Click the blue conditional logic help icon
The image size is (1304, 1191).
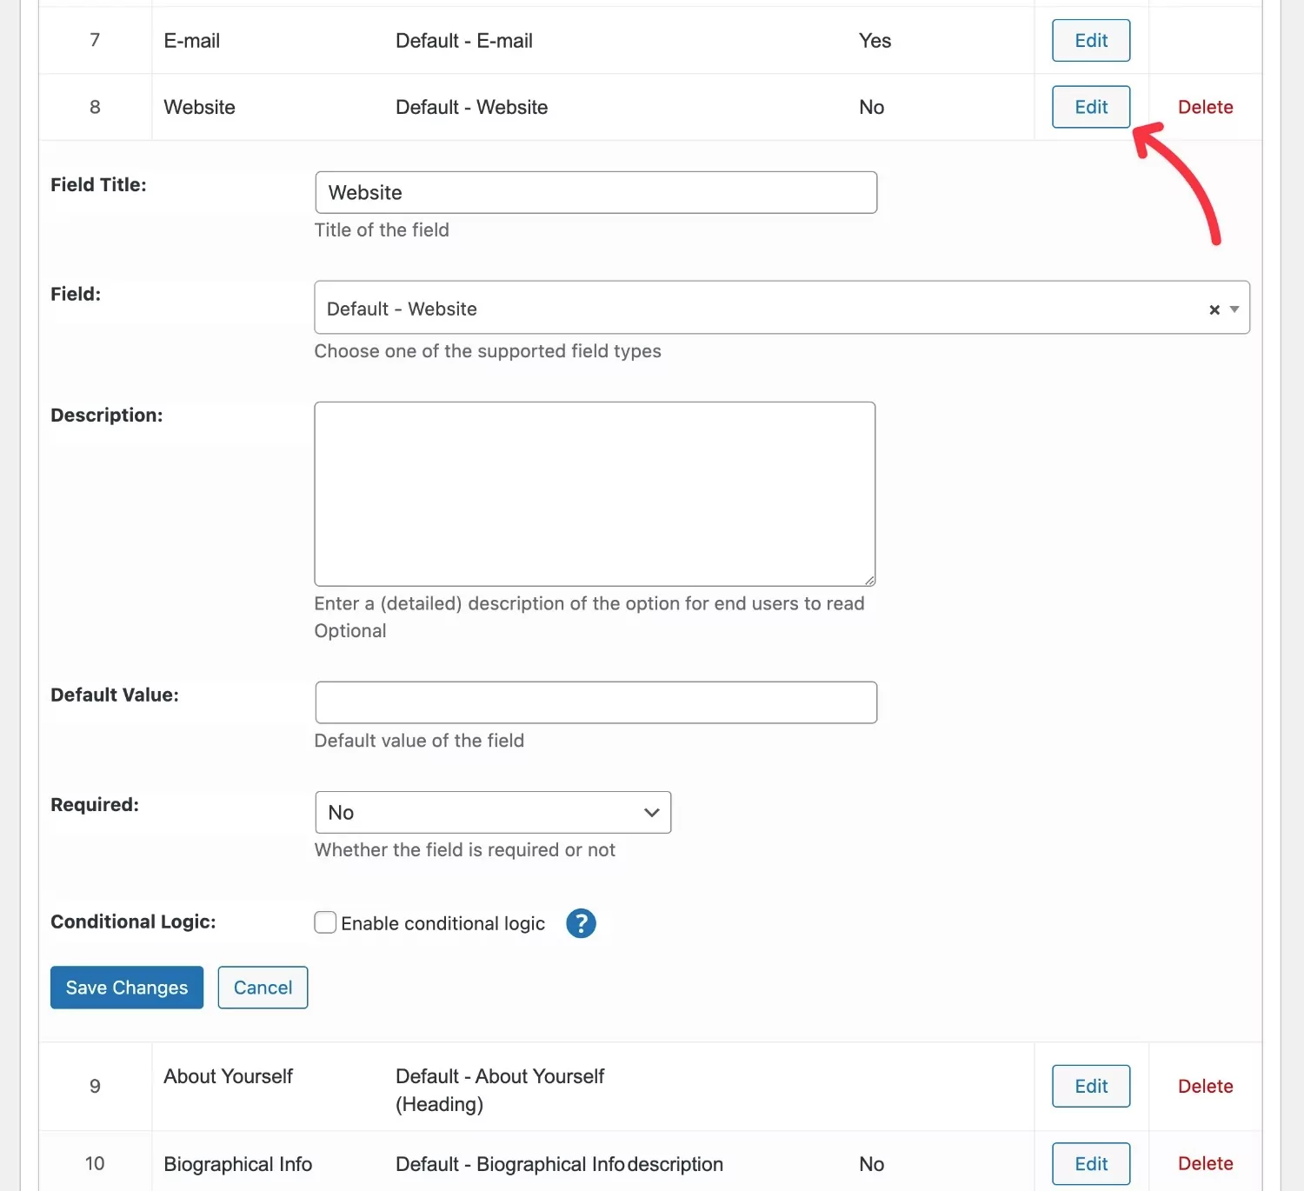point(581,923)
